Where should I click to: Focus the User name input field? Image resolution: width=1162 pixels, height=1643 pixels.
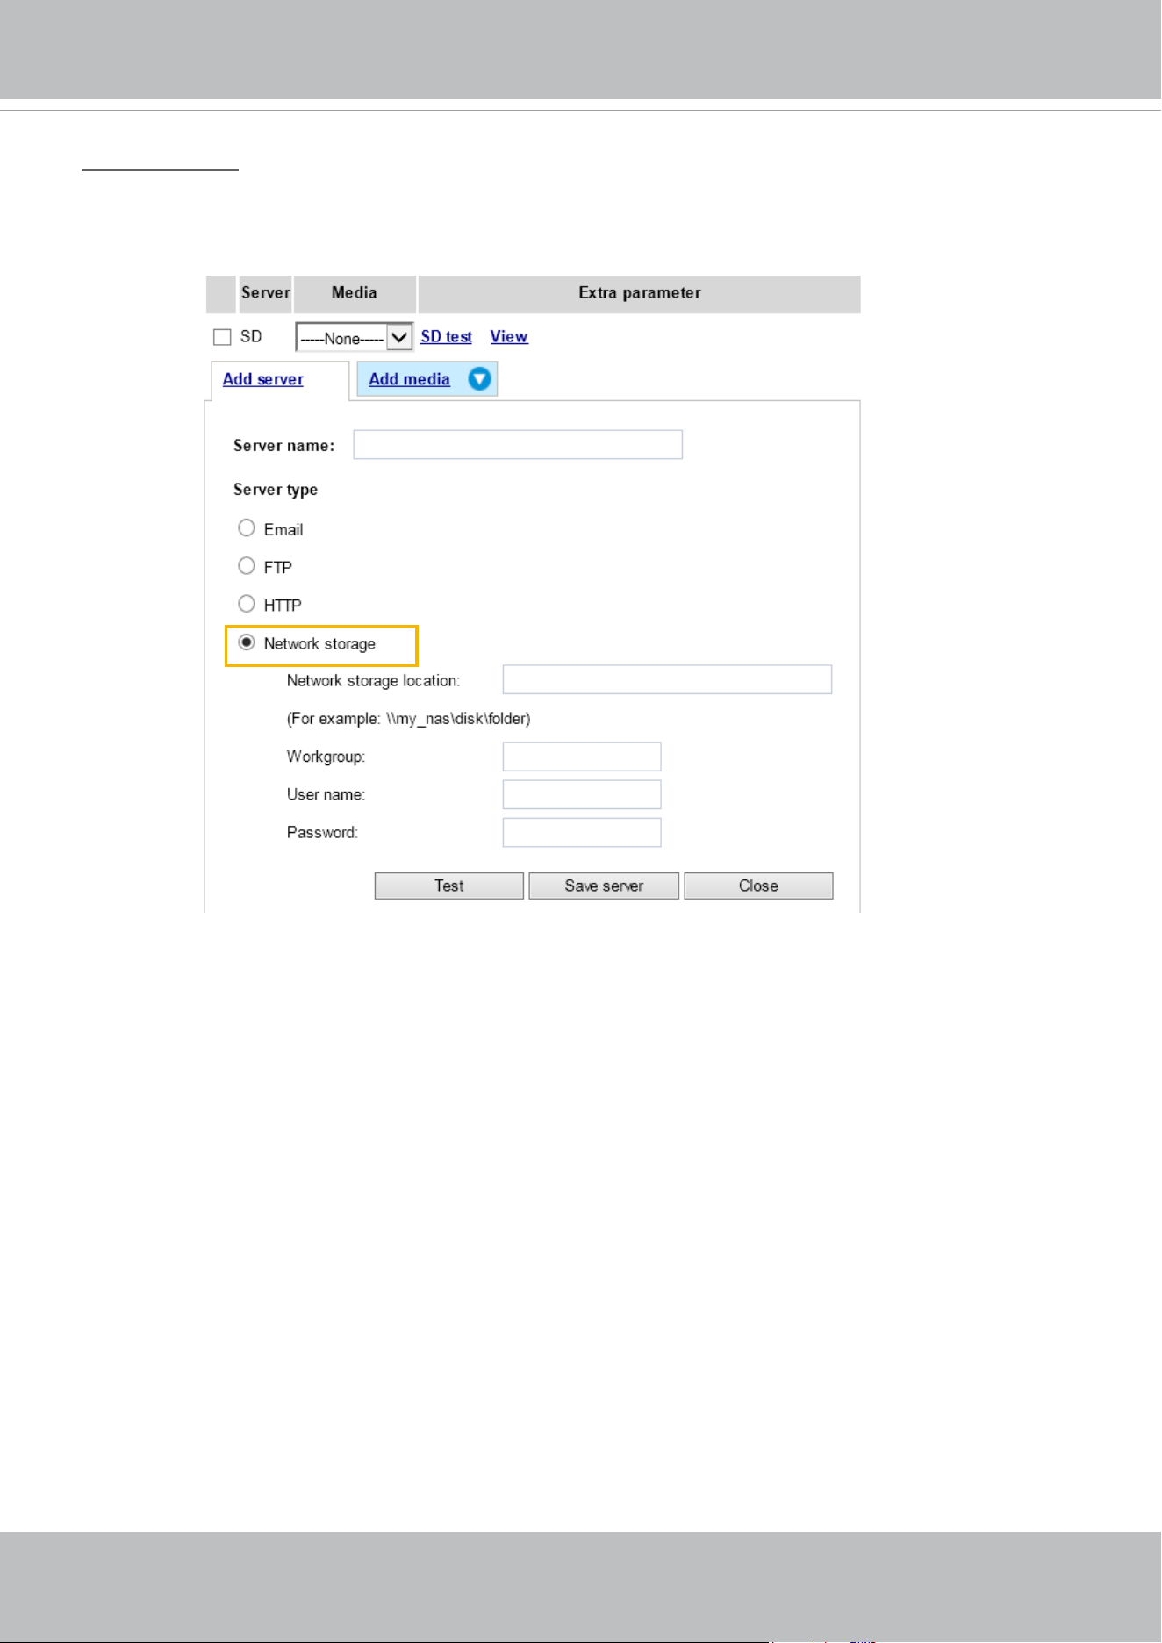click(582, 794)
